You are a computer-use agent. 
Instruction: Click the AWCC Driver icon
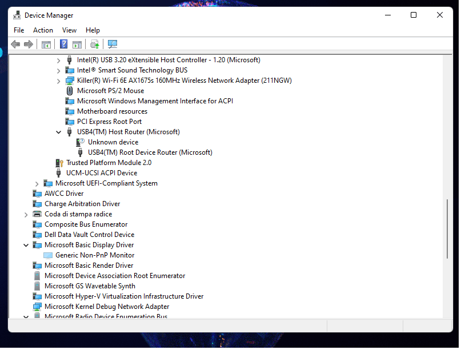37,194
